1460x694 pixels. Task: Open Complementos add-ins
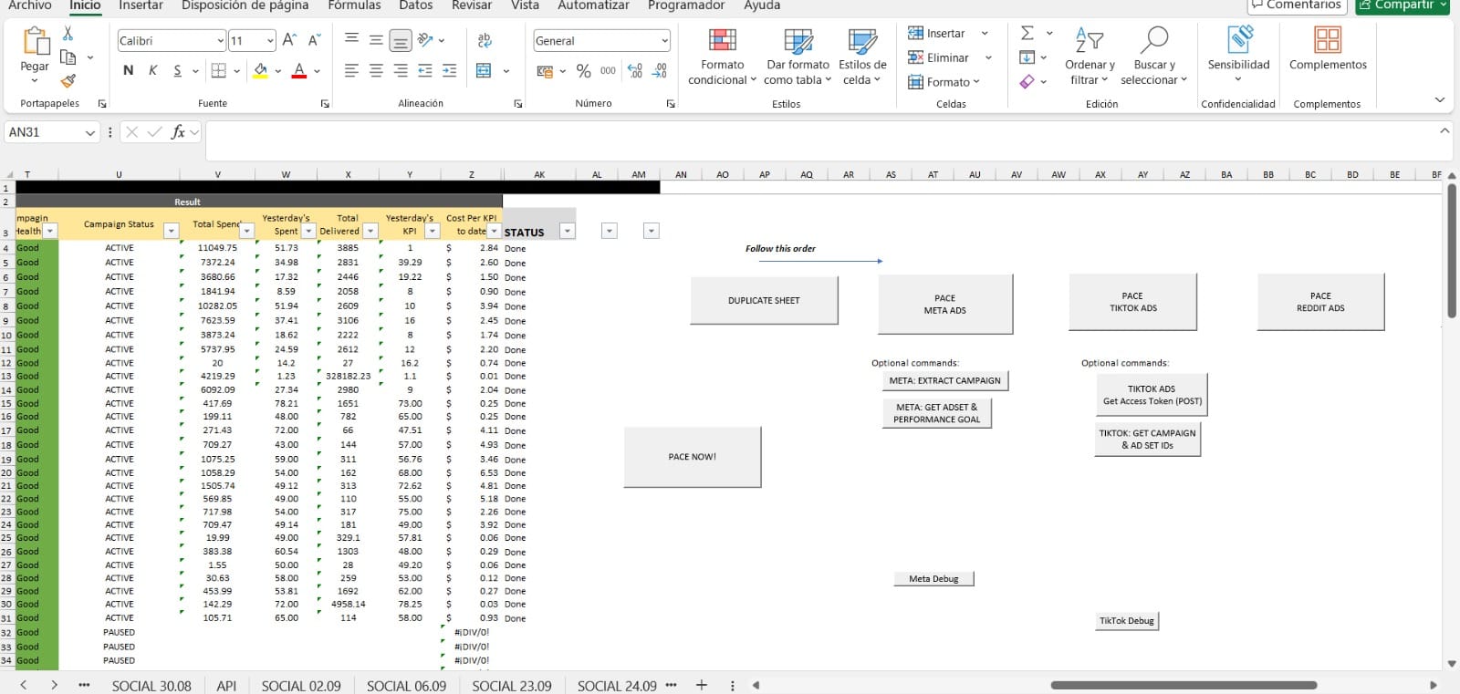tap(1328, 48)
